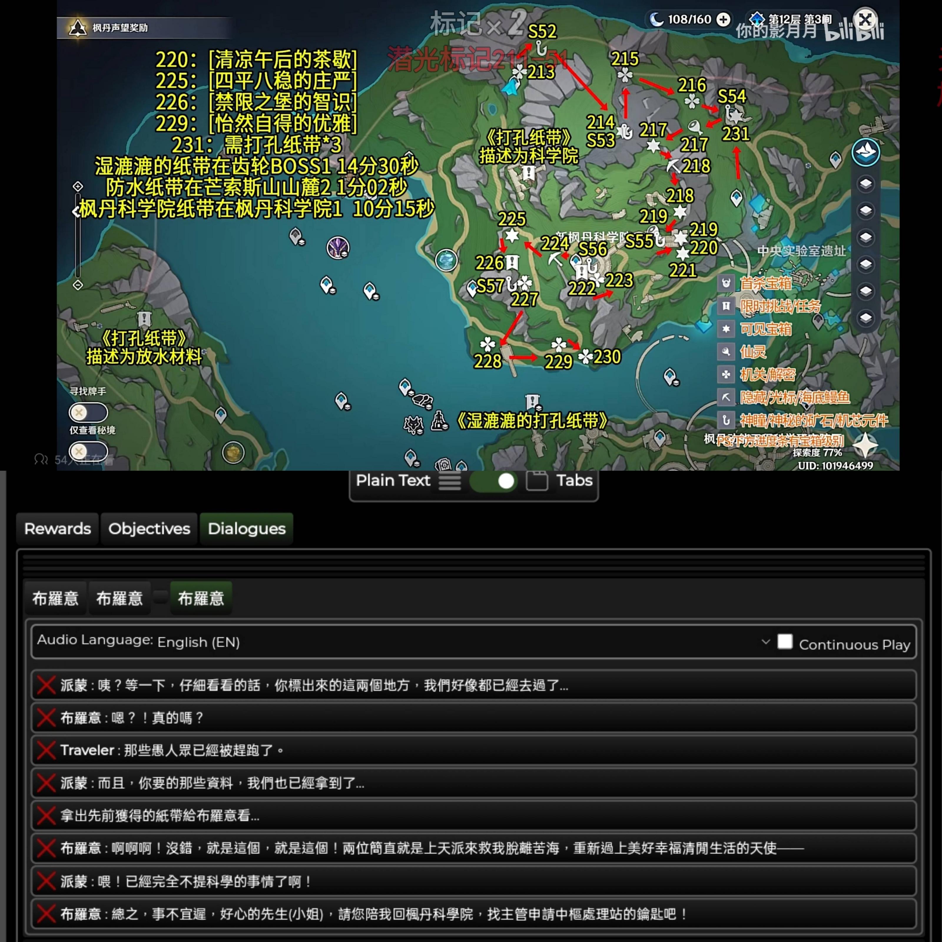Zoom out with the diamond minus icon
This screenshot has height=942, width=942.
click(x=77, y=285)
